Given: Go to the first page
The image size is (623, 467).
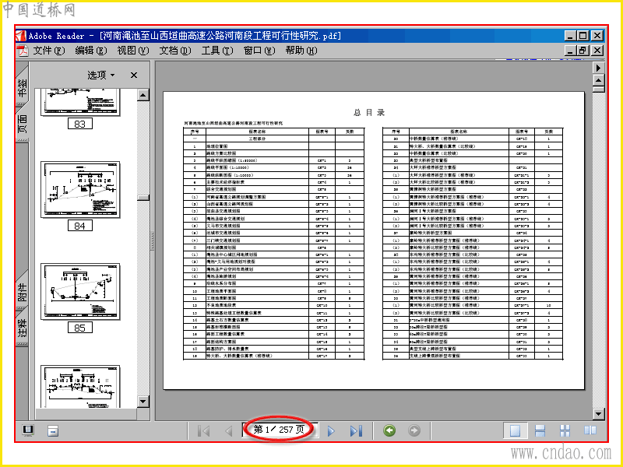Looking at the screenshot, I should (x=204, y=430).
